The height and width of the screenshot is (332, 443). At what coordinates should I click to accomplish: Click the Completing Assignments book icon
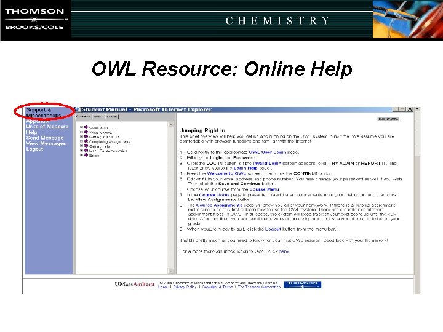tap(86, 141)
